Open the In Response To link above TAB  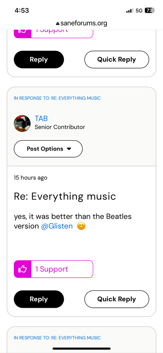pos(57,98)
